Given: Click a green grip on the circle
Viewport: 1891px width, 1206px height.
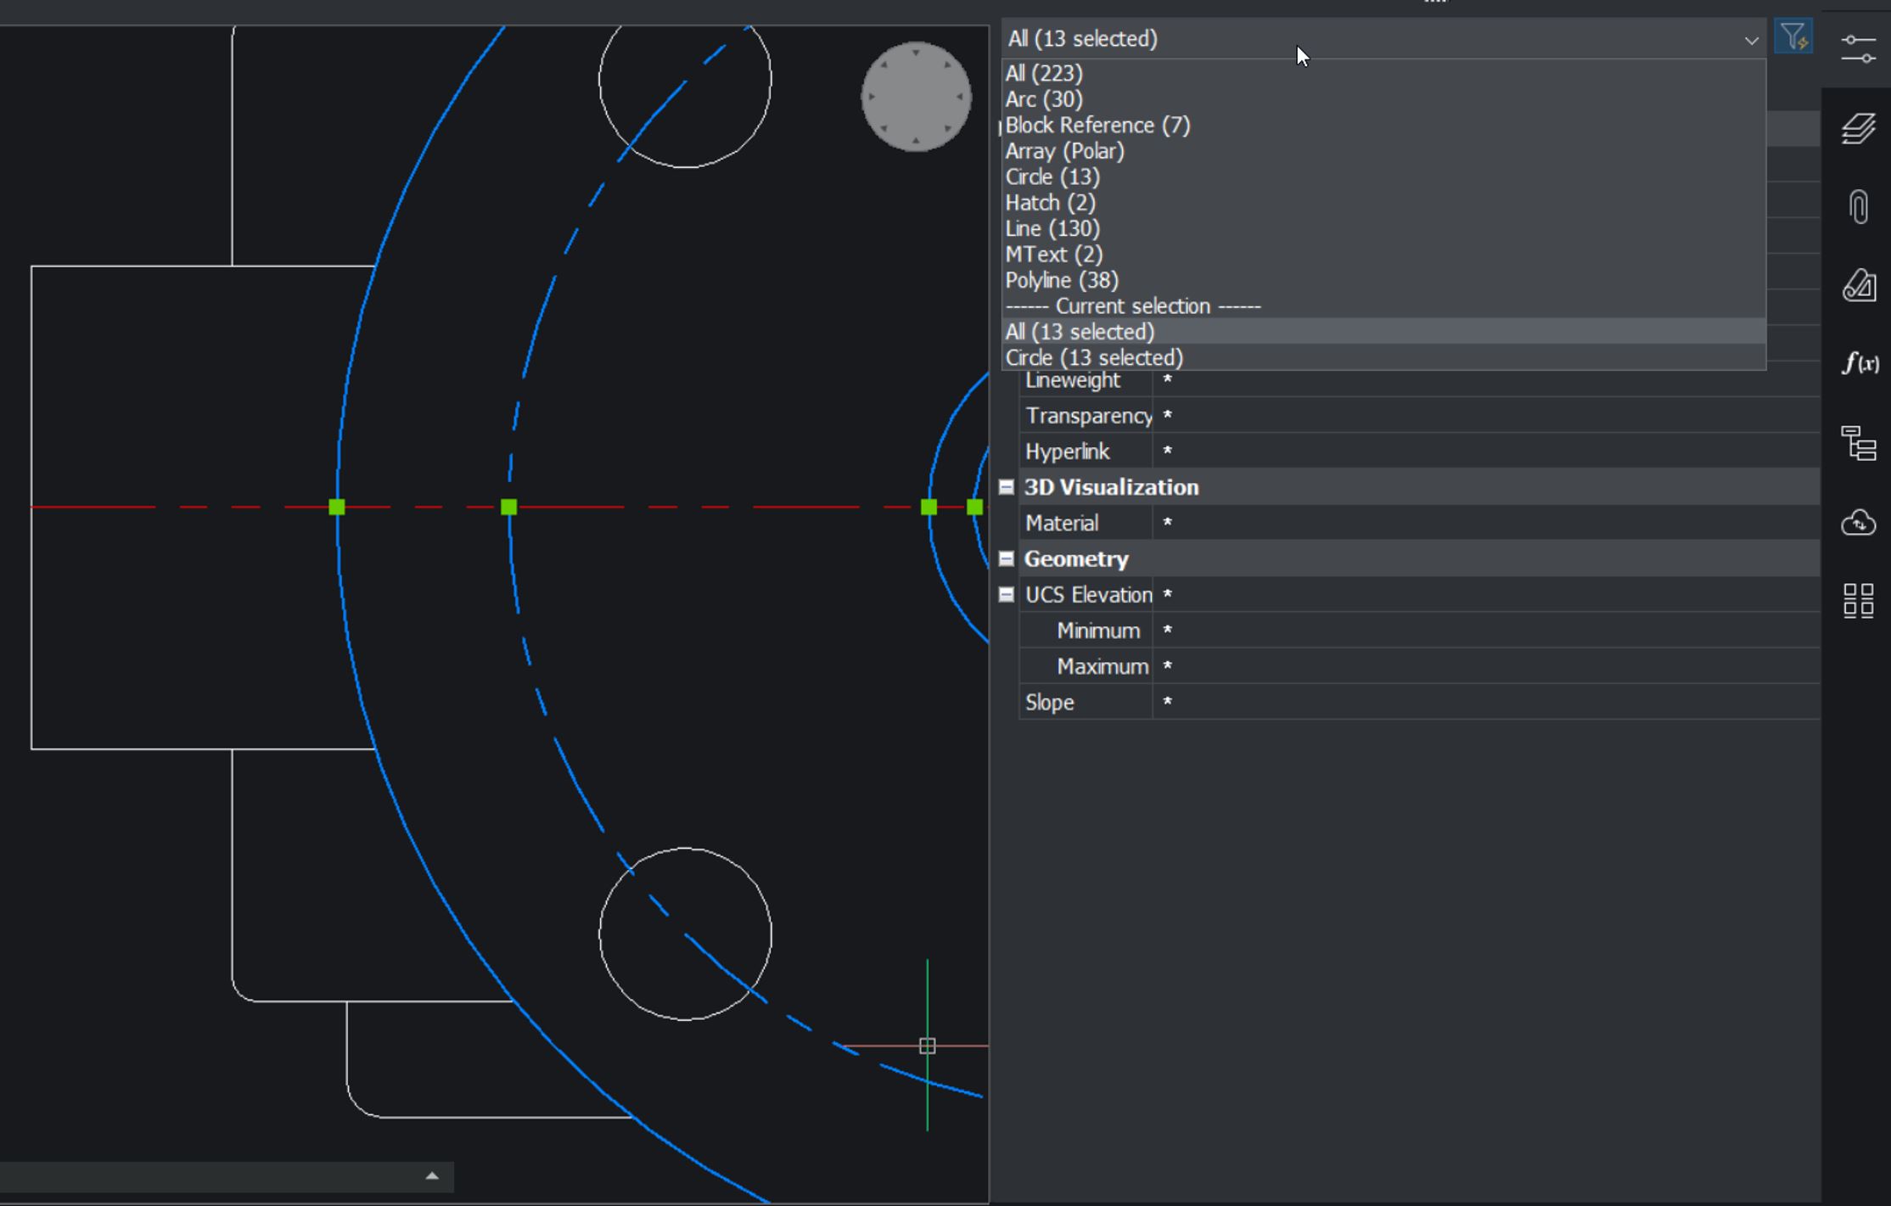Looking at the screenshot, I should (337, 507).
